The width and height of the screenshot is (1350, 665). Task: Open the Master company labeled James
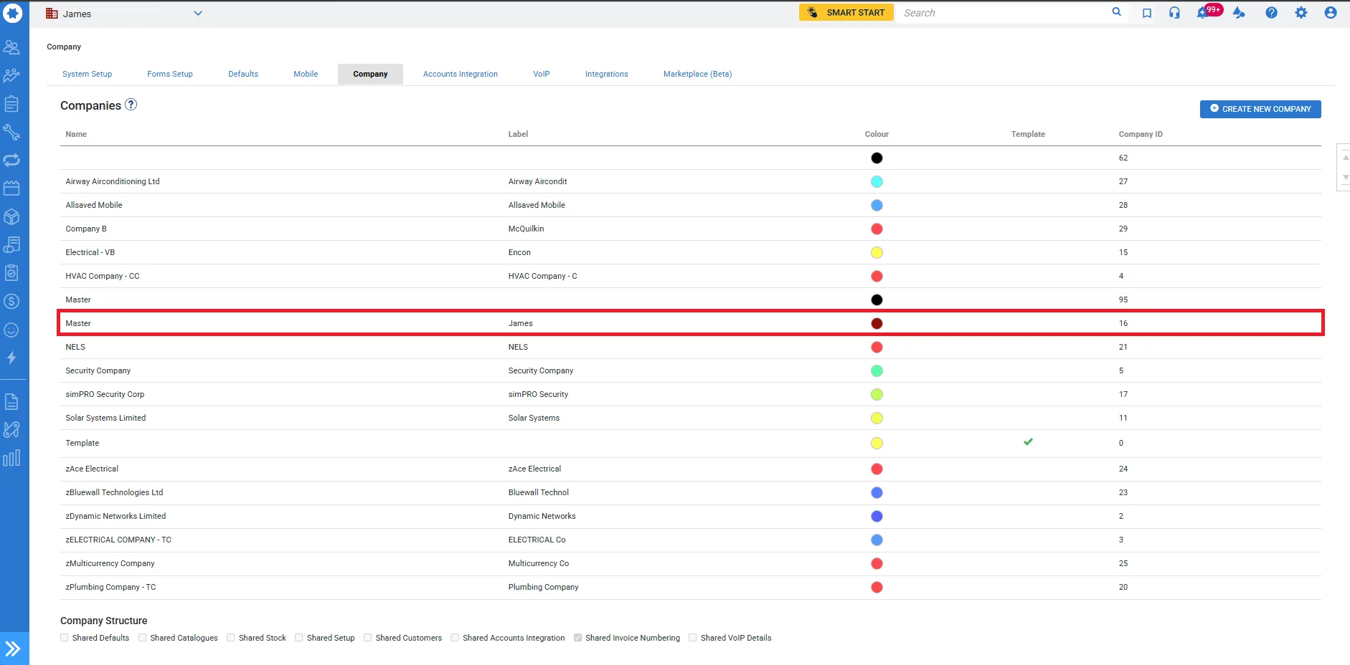(x=691, y=323)
